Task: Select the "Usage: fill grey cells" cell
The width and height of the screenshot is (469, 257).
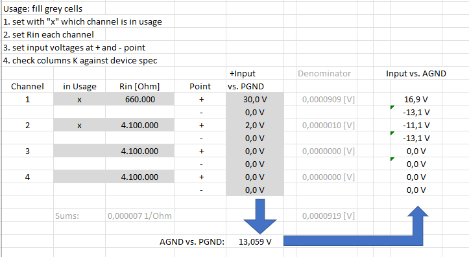Action: 43,8
